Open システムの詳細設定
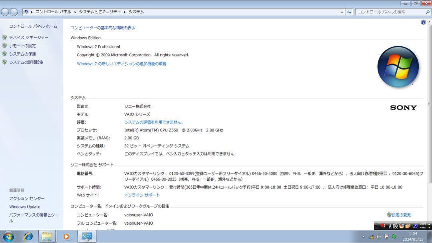Screen dimensions: 432x243 pyautogui.click(x=26, y=62)
